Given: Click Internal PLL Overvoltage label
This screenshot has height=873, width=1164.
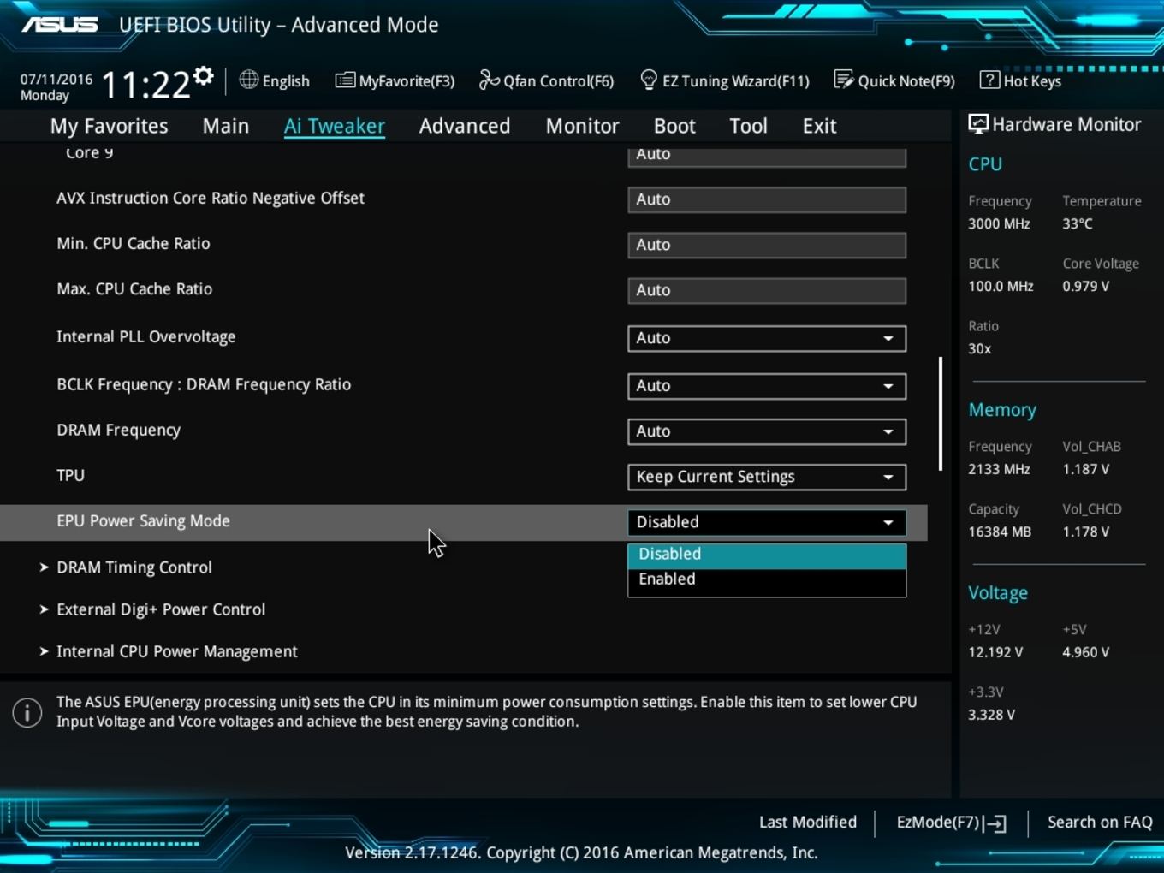Looking at the screenshot, I should [145, 337].
